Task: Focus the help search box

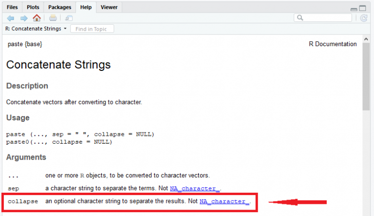Action: point(323,18)
